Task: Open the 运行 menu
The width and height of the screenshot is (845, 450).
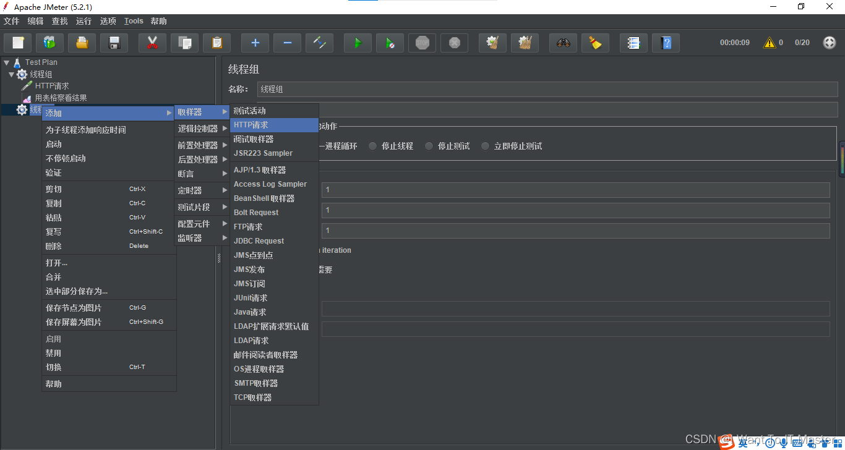Action: point(84,21)
